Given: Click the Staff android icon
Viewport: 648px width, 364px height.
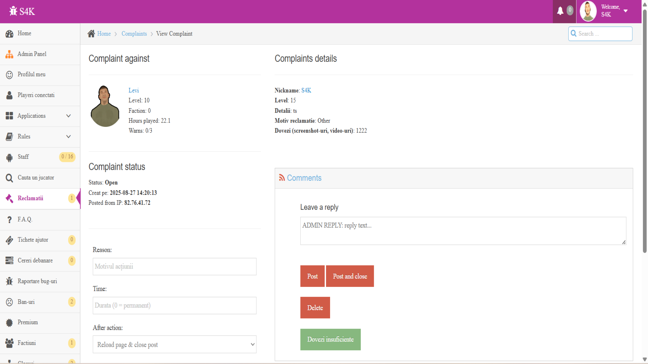Looking at the screenshot, I should coord(9,157).
